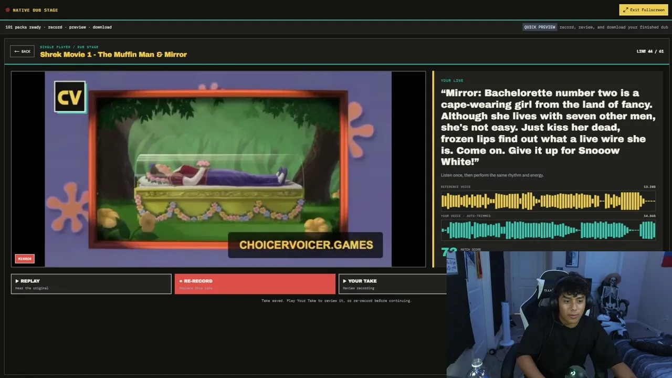The width and height of the screenshot is (672, 378).
Task: Click the your voice duration 14.04s
Action: point(649,216)
